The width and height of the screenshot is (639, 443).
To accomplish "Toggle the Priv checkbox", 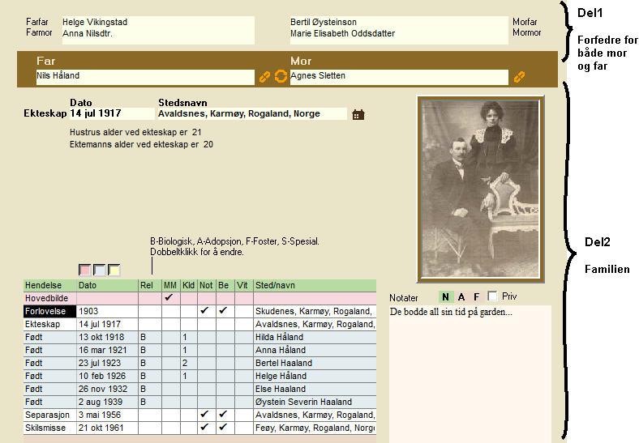I will click(x=492, y=296).
